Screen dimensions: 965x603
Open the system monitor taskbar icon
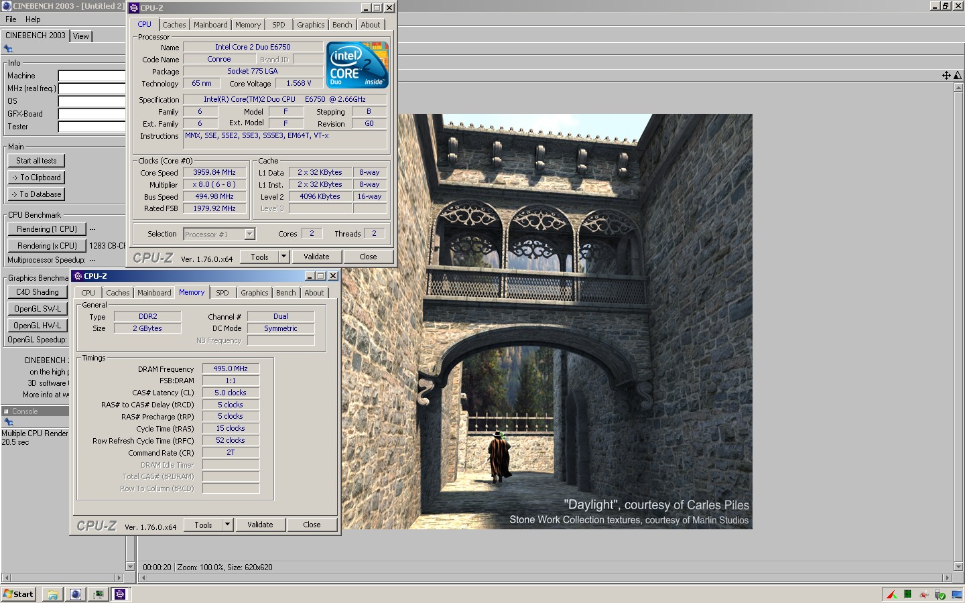98,594
